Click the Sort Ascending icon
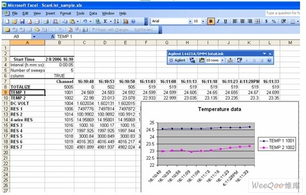Screen dimensions: 306x195 coord(116,21)
